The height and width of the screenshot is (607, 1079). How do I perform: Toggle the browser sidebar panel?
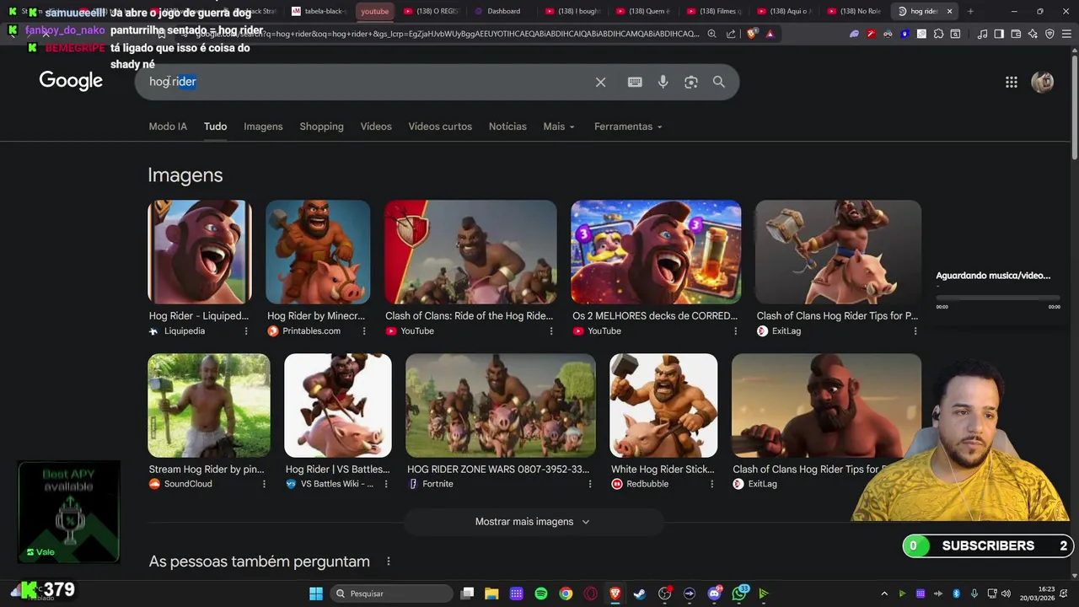point(999,34)
